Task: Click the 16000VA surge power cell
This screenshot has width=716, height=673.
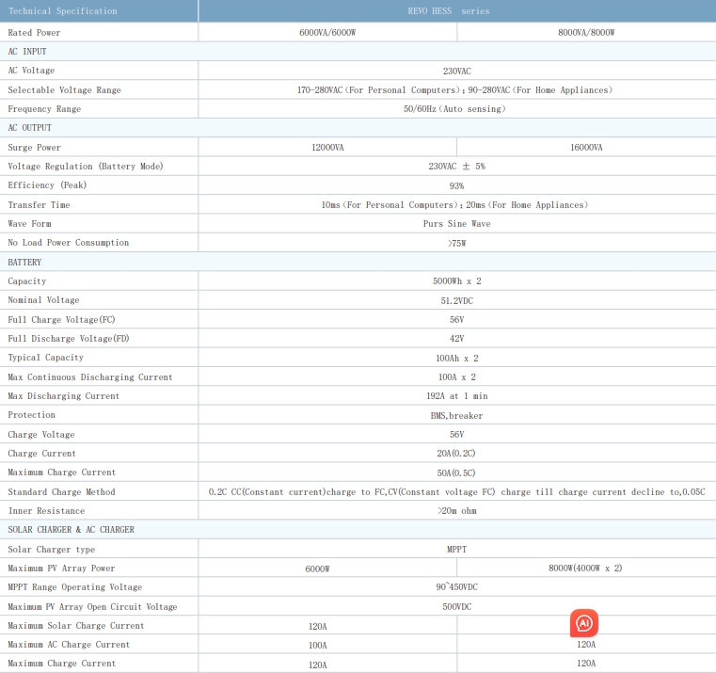Action: 585,148
